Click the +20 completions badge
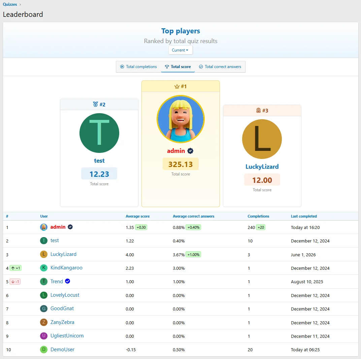Screen dimensions: 361x359 261,227
